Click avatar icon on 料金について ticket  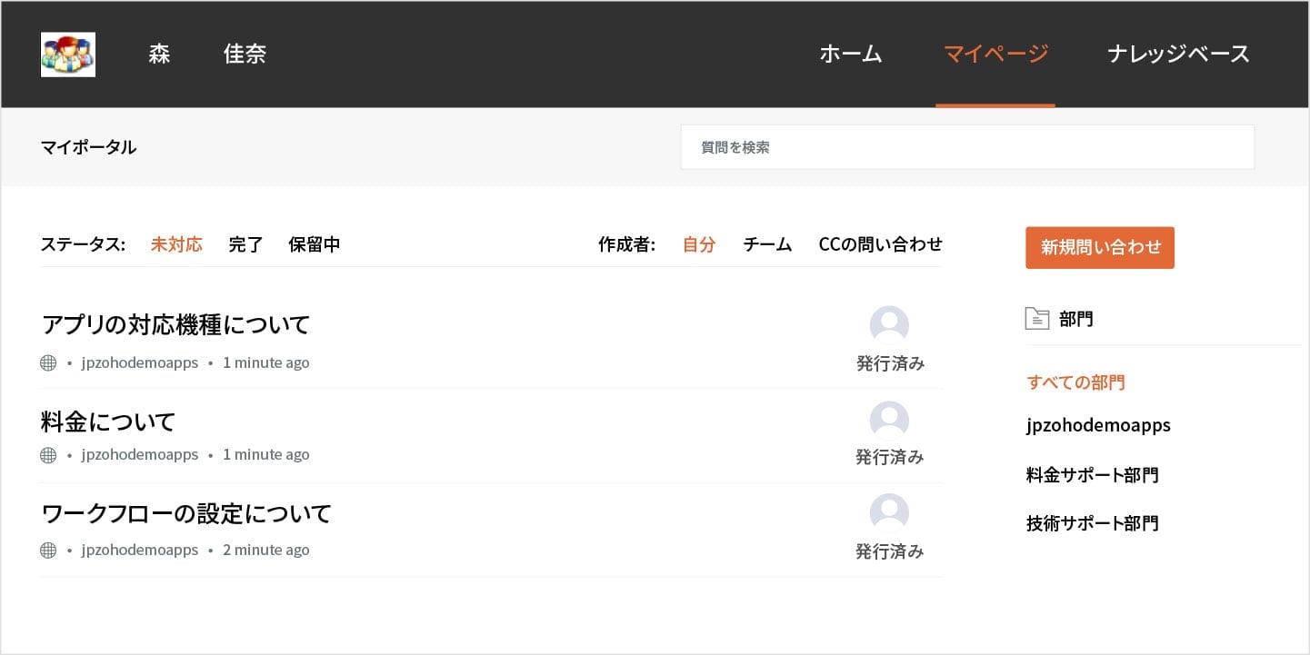(889, 420)
